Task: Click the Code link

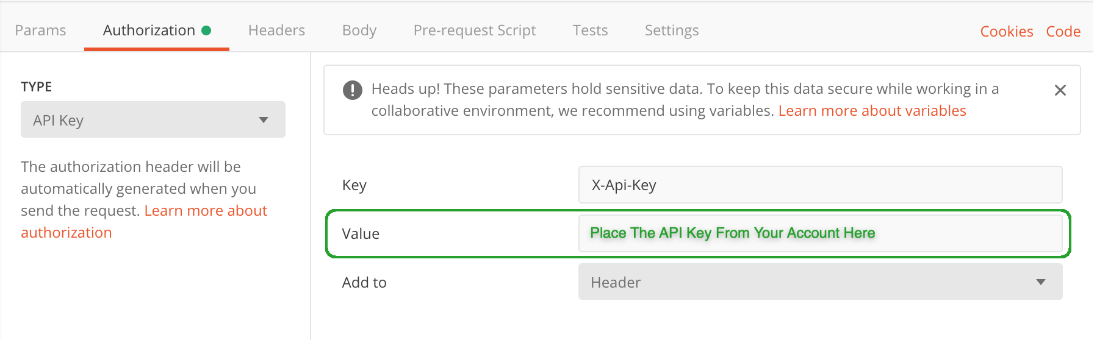Action: [1063, 32]
